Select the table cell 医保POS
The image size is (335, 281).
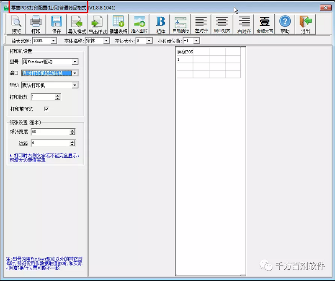(x=185, y=52)
